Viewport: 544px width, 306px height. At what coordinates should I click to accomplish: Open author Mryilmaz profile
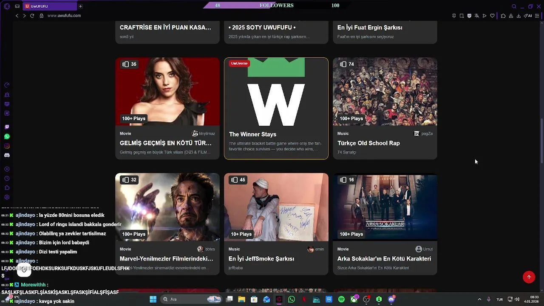[x=204, y=133]
